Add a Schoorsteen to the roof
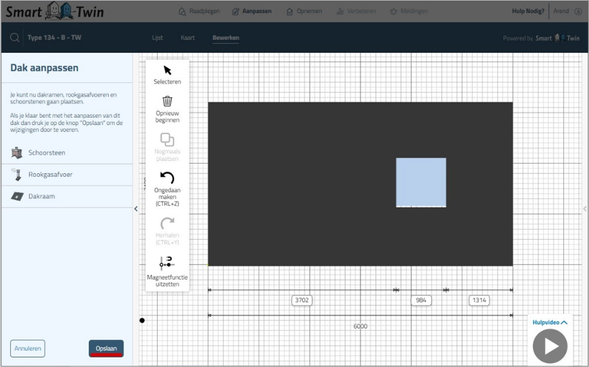 click(47, 153)
